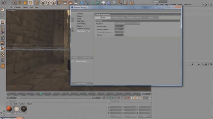This screenshot has height=119, width=213.
Task: Click the Spline pen icon
Action: [87, 3]
